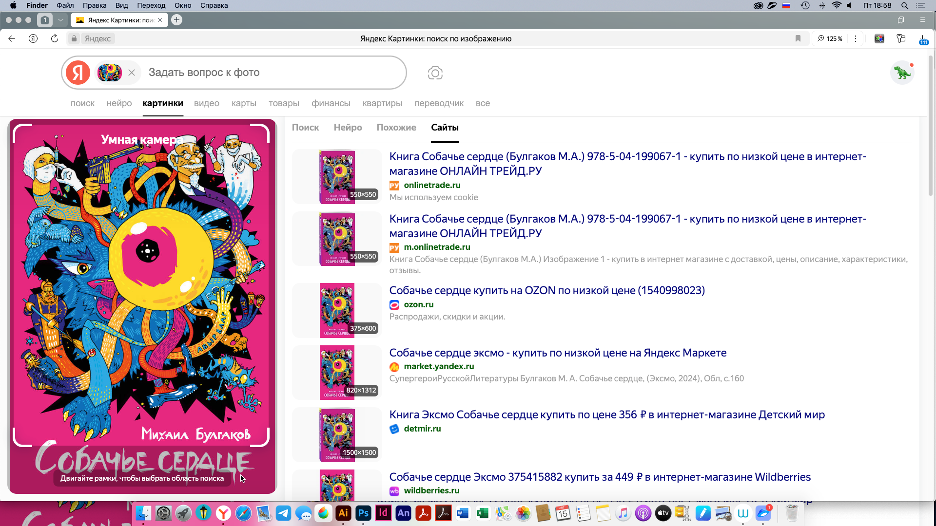Viewport: 936px width, 526px height.
Task: Open the user profile avatar
Action: pos(902,73)
